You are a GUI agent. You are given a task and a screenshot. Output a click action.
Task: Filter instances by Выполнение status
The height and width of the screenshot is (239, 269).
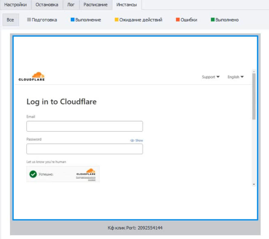(x=86, y=20)
